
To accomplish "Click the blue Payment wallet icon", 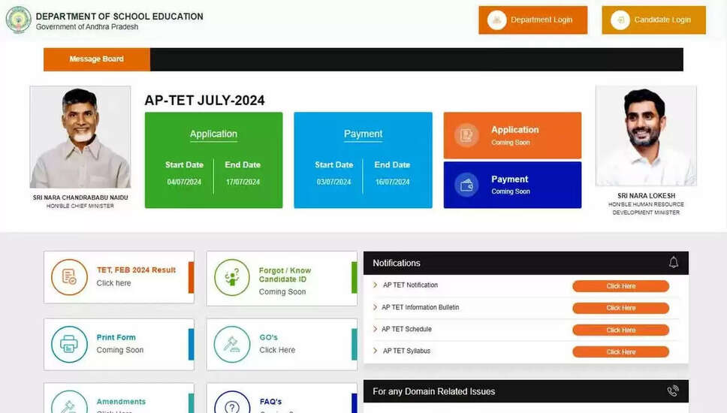I will [466, 185].
